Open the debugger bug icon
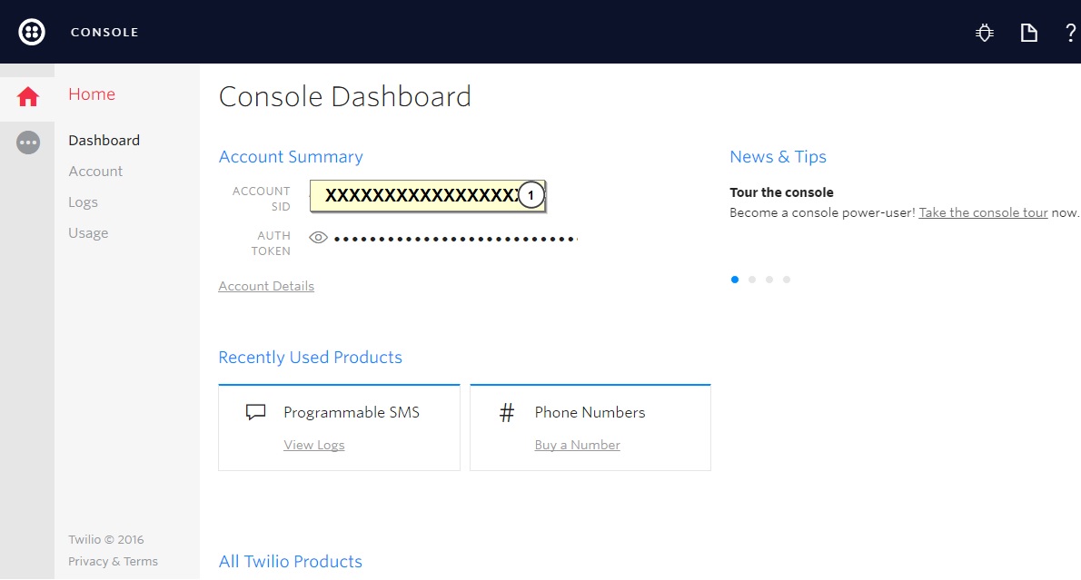Image resolution: width=1081 pixels, height=580 pixels. pos(985,33)
